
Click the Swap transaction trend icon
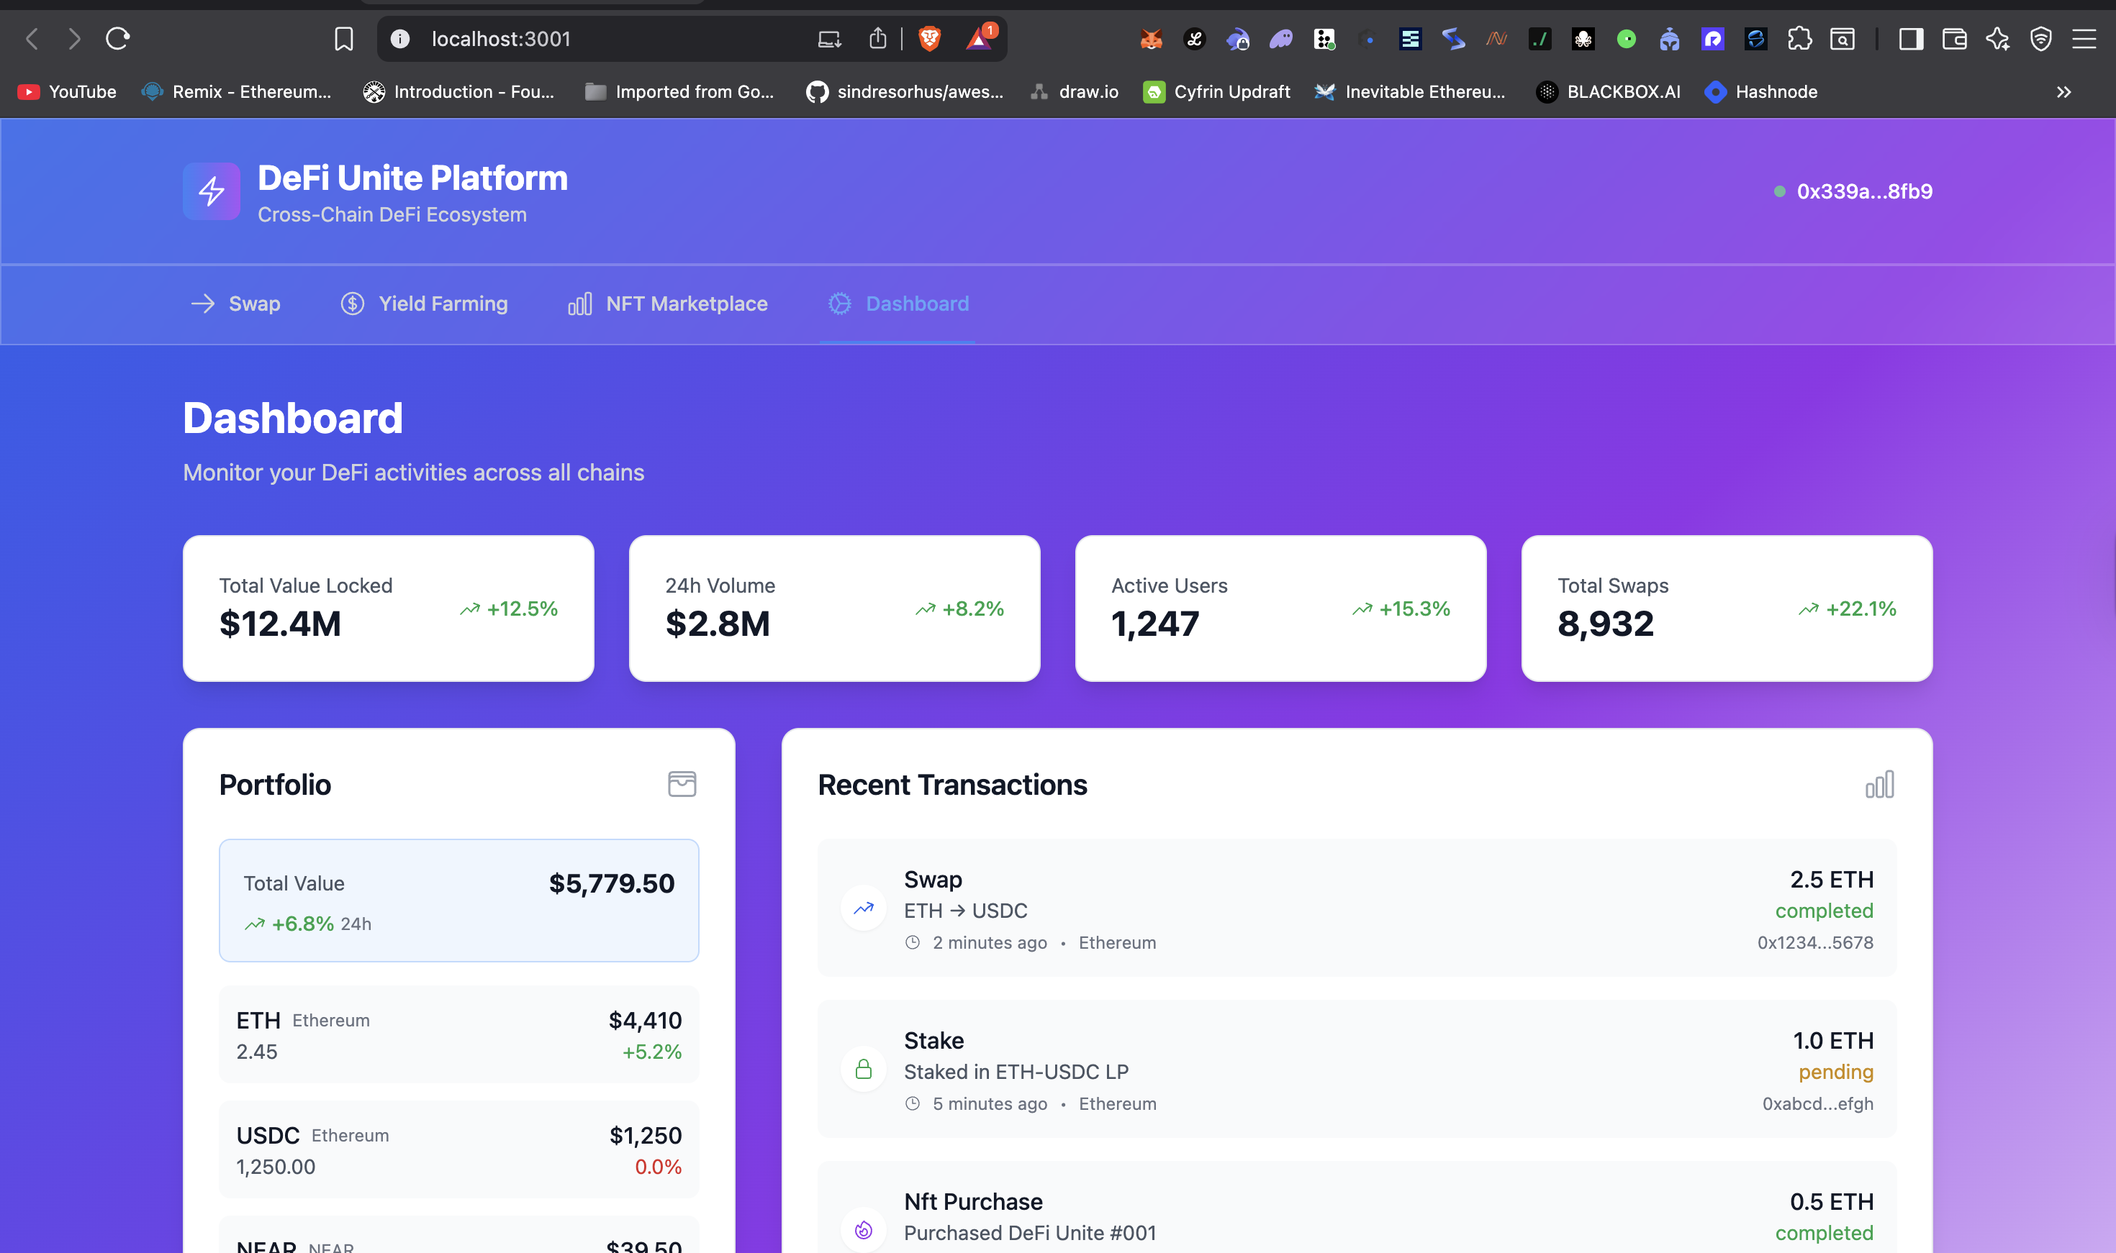point(863,908)
